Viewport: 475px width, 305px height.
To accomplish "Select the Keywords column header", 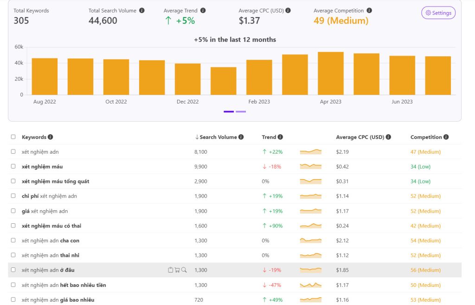I will coord(34,137).
